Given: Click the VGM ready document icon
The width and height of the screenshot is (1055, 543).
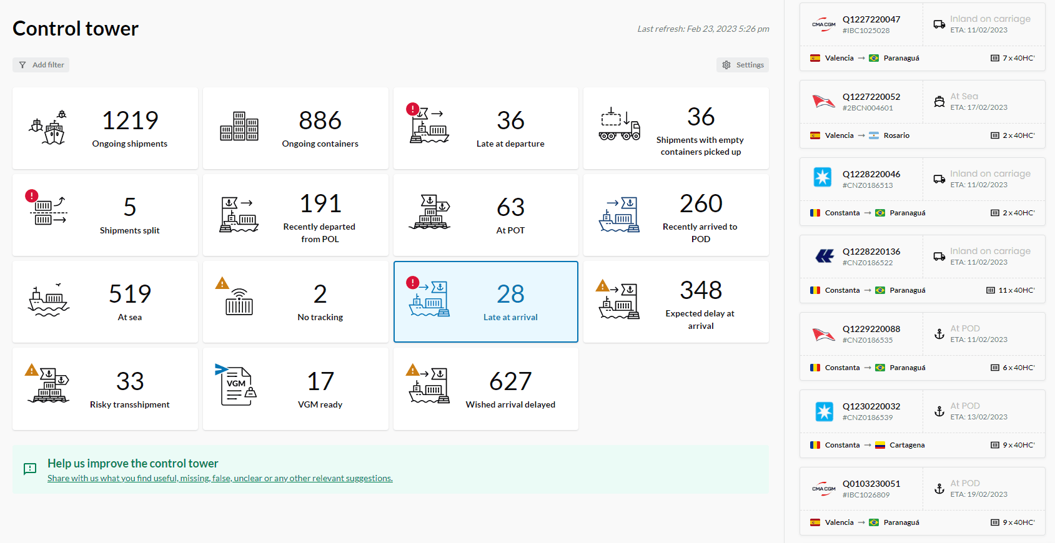Looking at the screenshot, I should pos(237,386).
